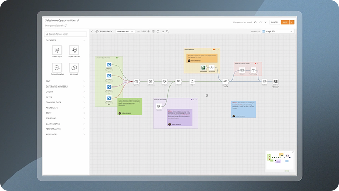Select the Text Formatting tile
The height and width of the screenshot is (191, 339).
coord(253,70)
